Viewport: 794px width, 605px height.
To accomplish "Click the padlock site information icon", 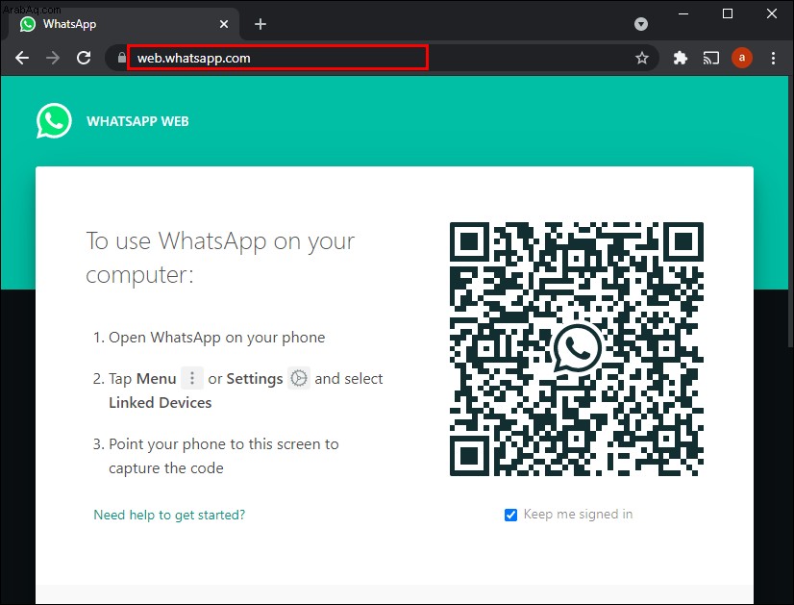I will tap(121, 58).
